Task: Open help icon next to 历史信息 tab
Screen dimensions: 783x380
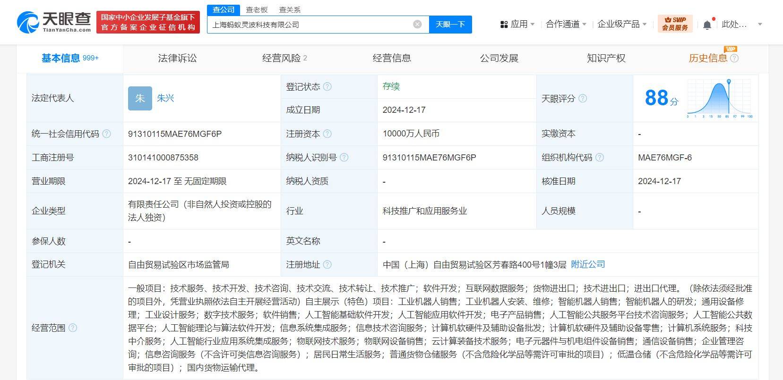Action: click(734, 59)
